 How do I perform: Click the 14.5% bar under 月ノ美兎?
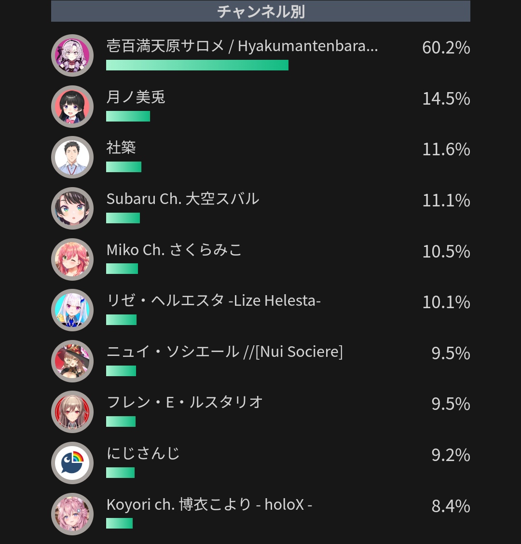click(x=128, y=116)
